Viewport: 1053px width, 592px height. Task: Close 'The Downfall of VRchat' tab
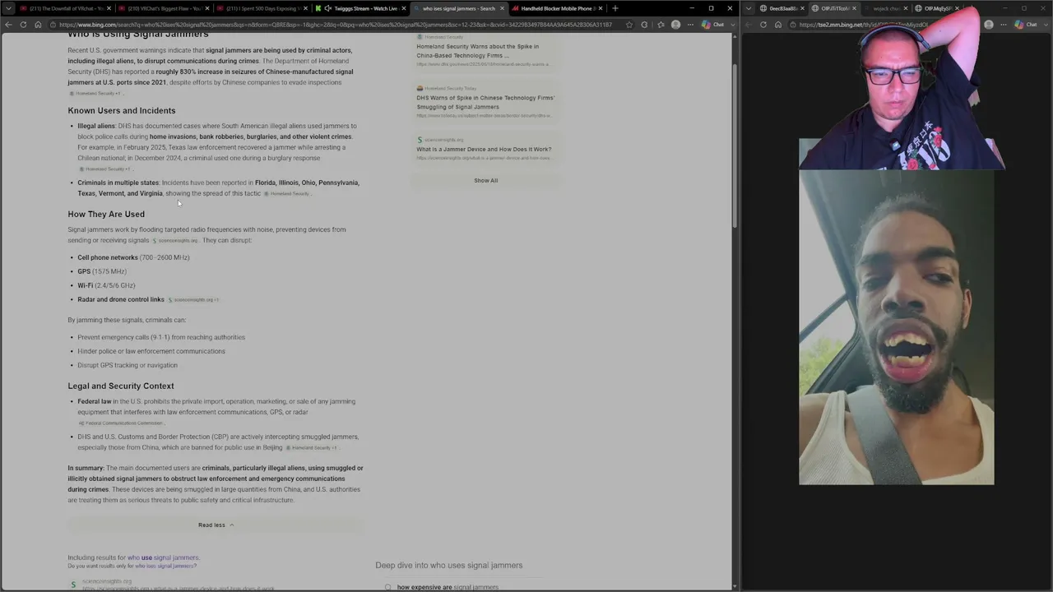(108, 8)
